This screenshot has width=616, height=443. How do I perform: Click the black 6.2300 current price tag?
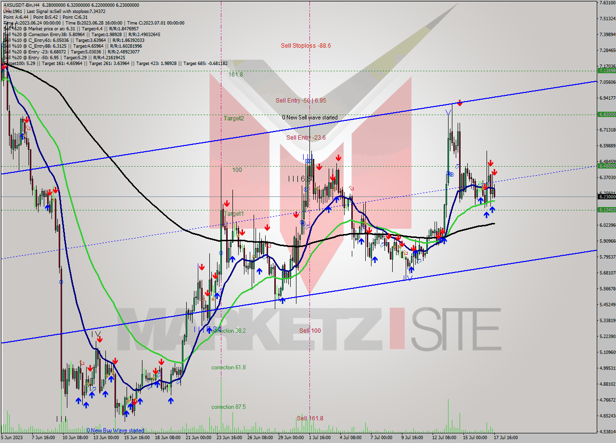pyautogui.click(x=606, y=196)
